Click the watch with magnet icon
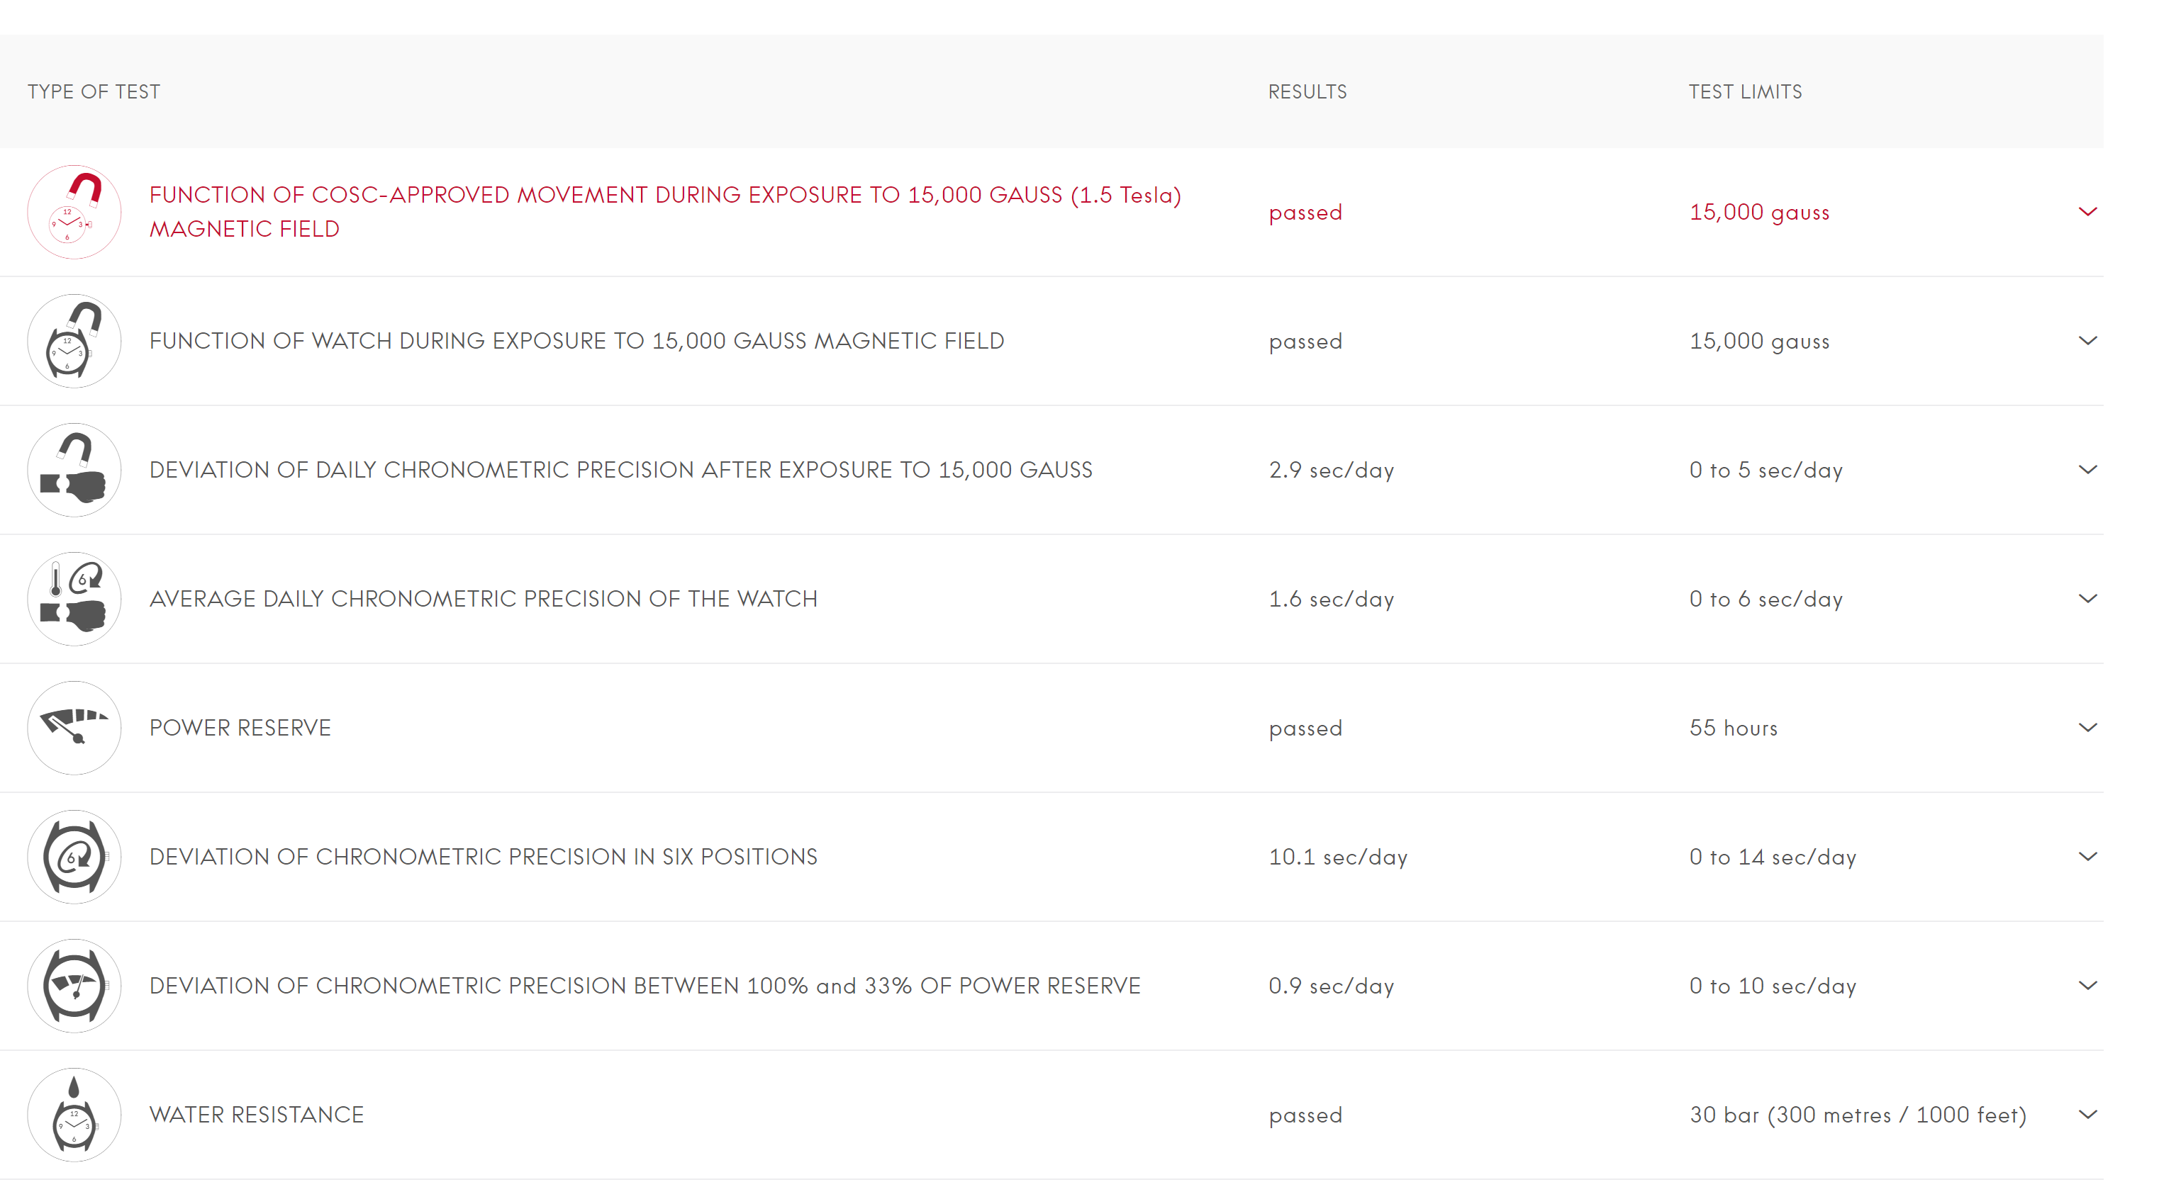2159x1204 pixels. [x=74, y=341]
